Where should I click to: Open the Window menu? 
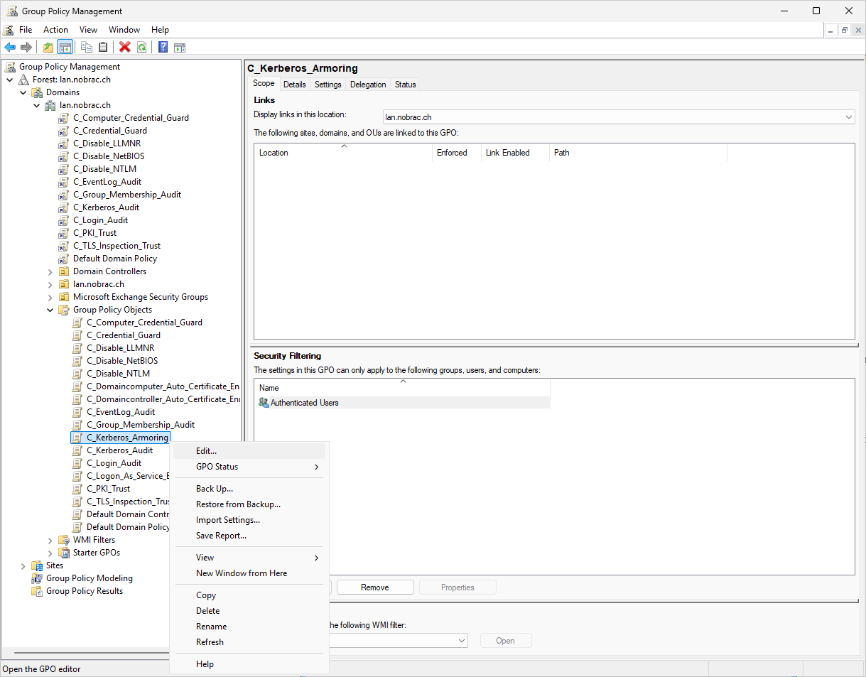(124, 30)
